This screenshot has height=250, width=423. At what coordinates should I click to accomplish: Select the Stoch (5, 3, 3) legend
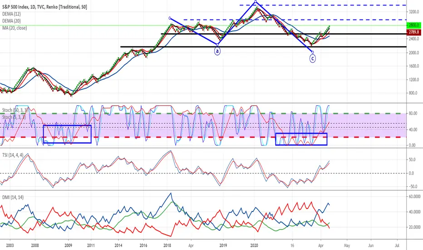14,117
